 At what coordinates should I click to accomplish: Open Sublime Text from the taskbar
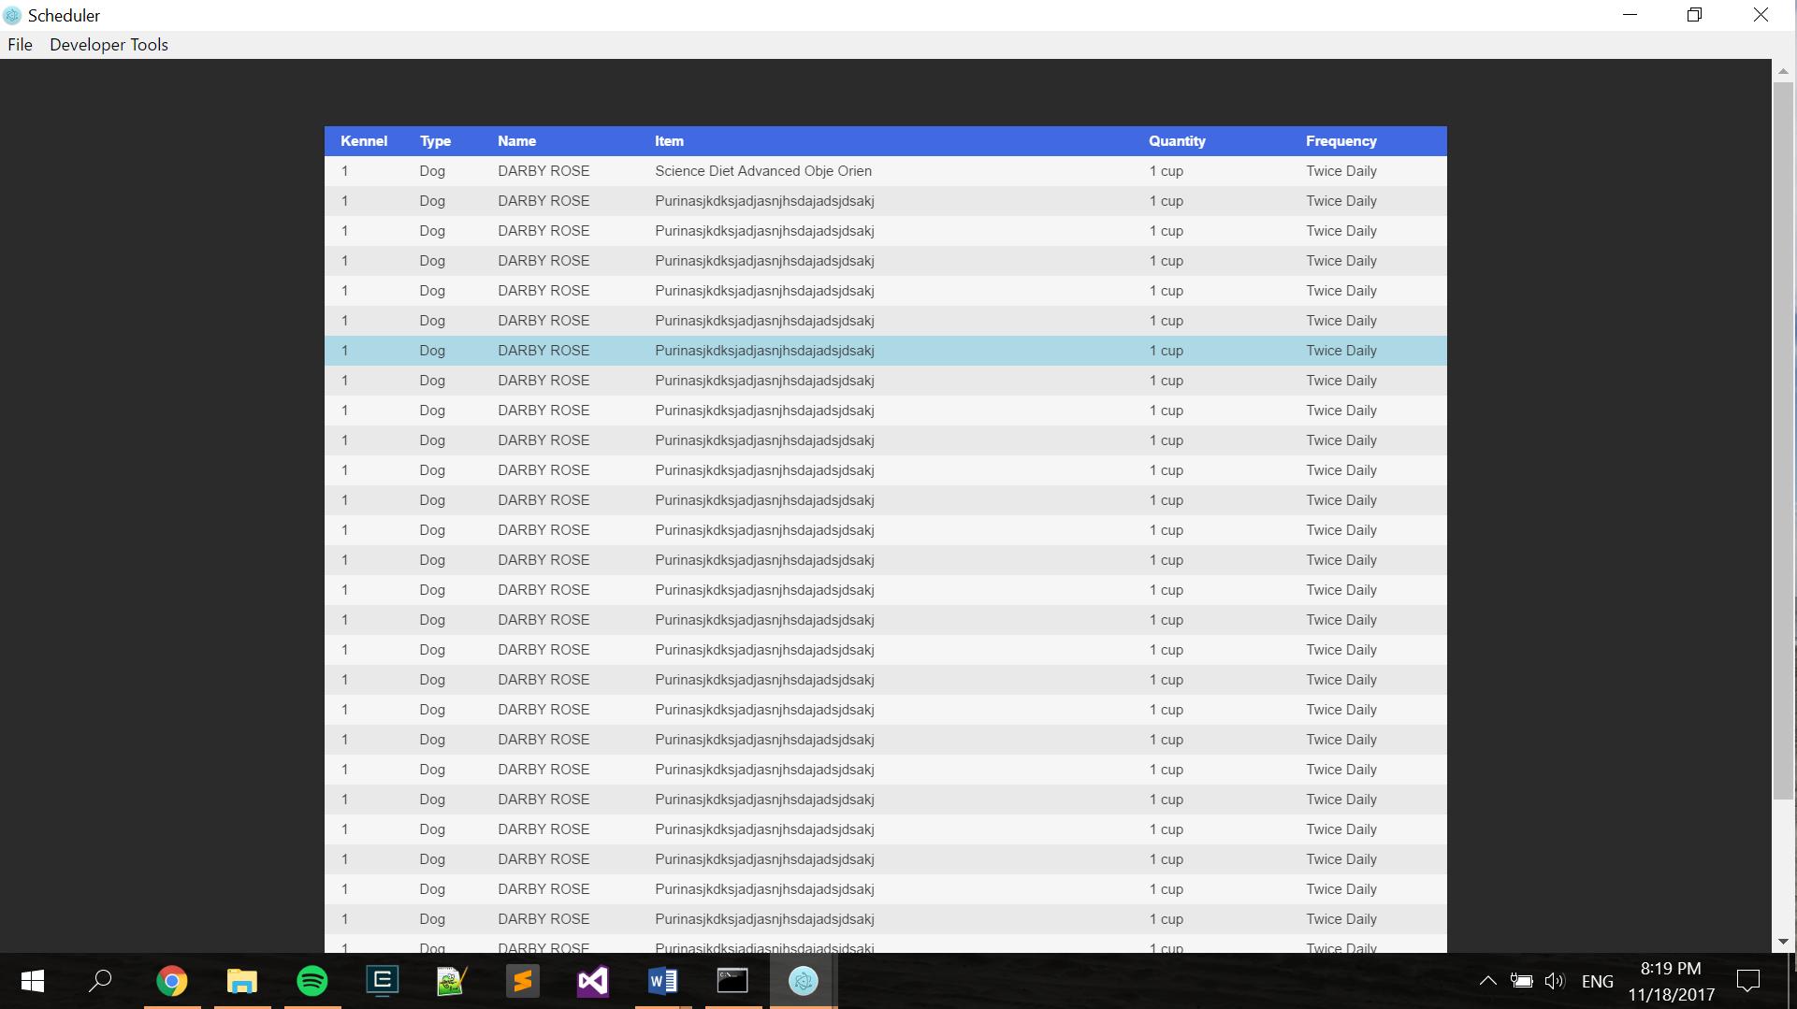coord(523,981)
